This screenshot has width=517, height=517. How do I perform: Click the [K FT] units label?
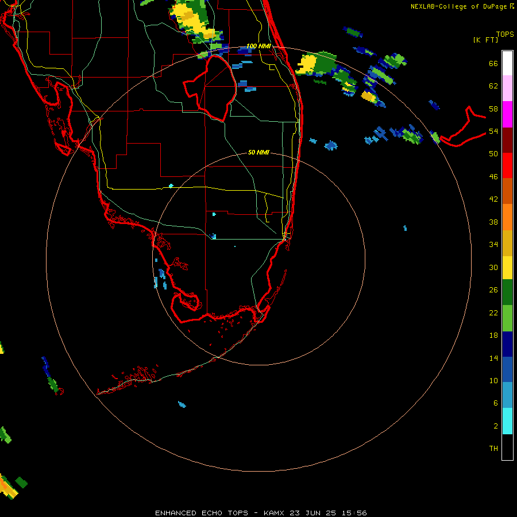[x=485, y=40]
